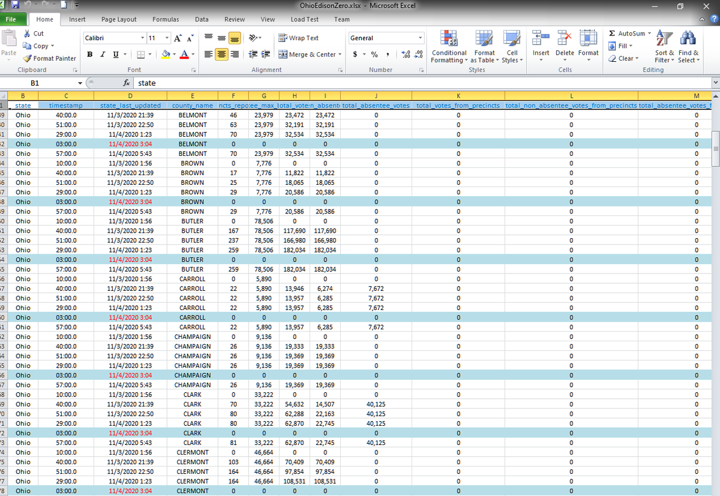Toggle Wrap Text

[299, 38]
